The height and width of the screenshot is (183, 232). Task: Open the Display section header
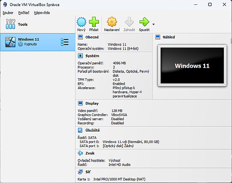92,104
